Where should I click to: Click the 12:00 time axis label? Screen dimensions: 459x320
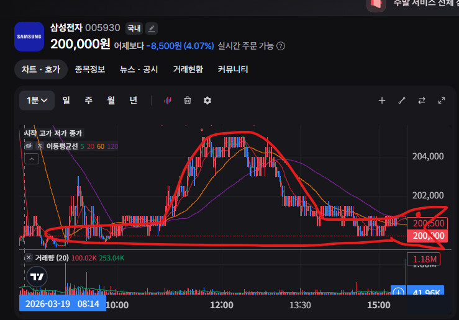coord(222,305)
